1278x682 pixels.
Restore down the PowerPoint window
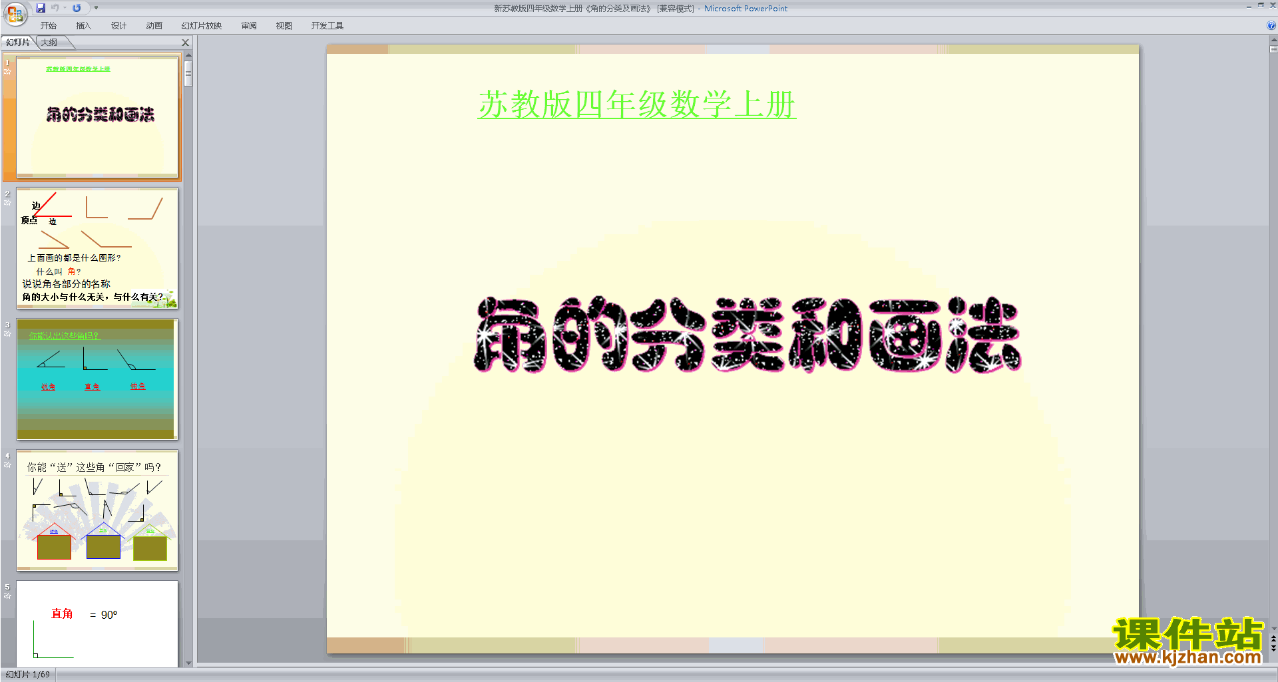[1261, 5]
